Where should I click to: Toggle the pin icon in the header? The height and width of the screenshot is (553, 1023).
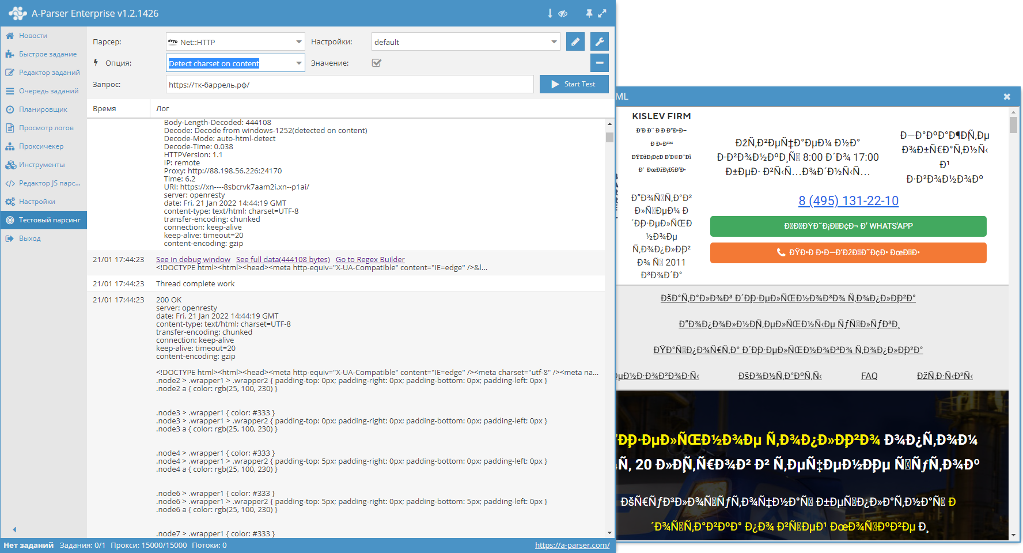pyautogui.click(x=589, y=13)
